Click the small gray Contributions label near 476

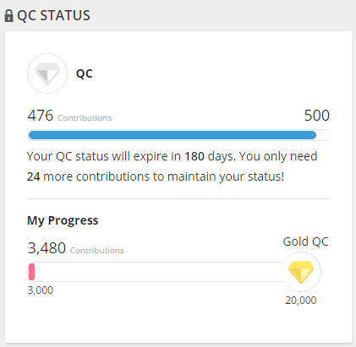tap(85, 118)
